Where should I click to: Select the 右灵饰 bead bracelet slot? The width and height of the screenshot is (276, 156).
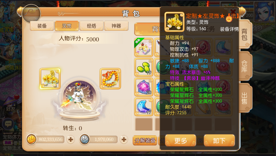[x=110, y=79]
